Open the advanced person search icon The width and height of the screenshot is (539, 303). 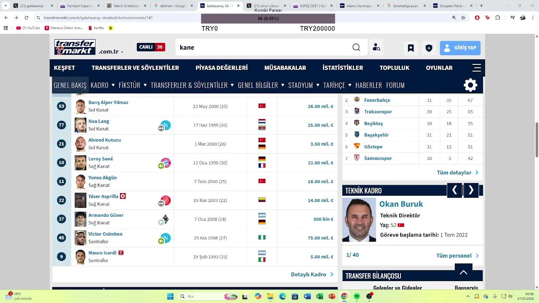click(376, 48)
